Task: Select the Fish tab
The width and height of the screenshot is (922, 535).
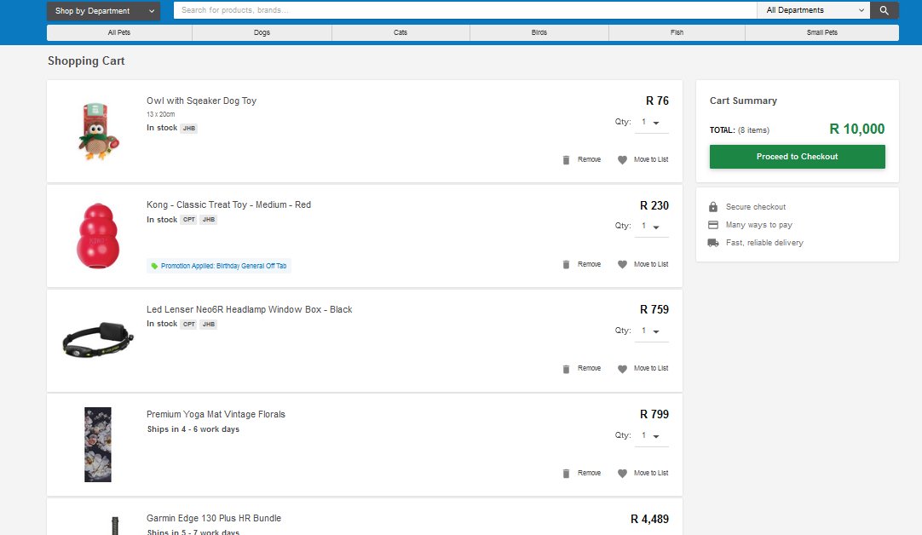Action: pos(677,32)
